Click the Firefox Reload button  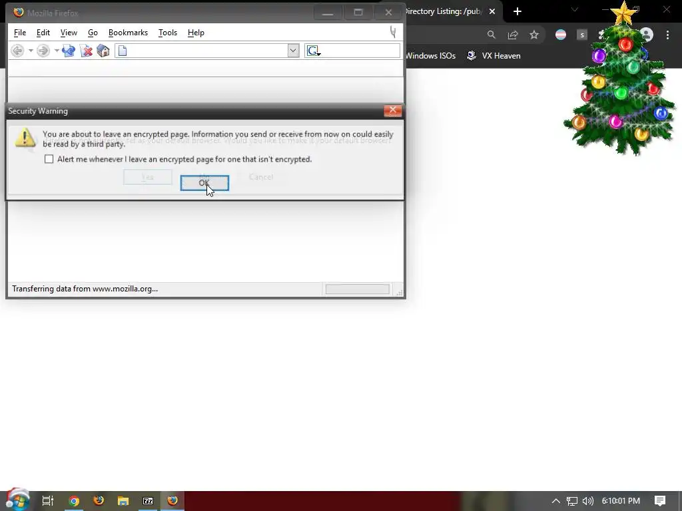(x=69, y=51)
